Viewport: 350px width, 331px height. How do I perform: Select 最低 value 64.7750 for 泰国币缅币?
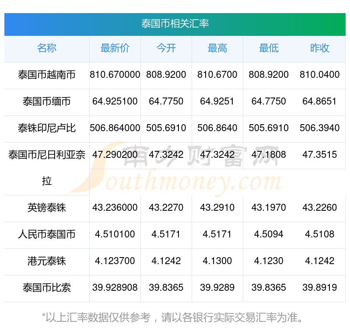pos(269,101)
